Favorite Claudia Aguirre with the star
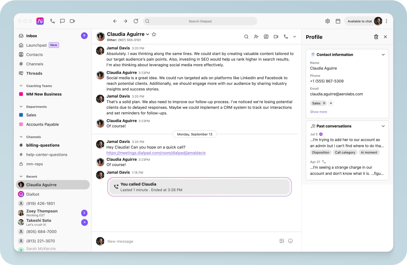Image resolution: width=407 pixels, height=265 pixels. pos(154,34)
